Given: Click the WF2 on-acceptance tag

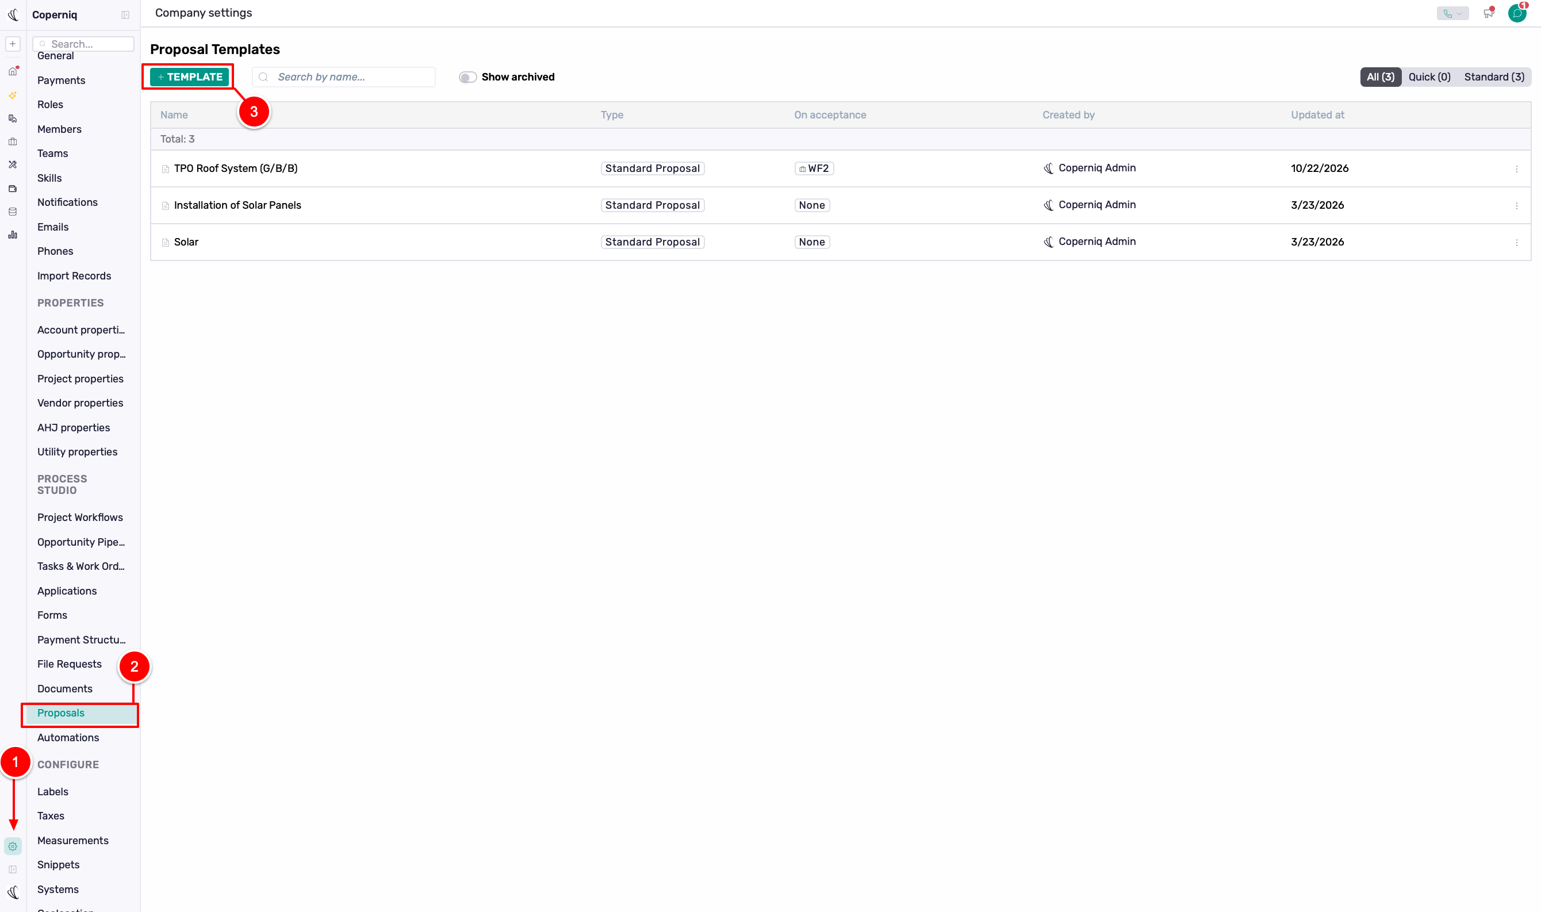Looking at the screenshot, I should coord(814,168).
